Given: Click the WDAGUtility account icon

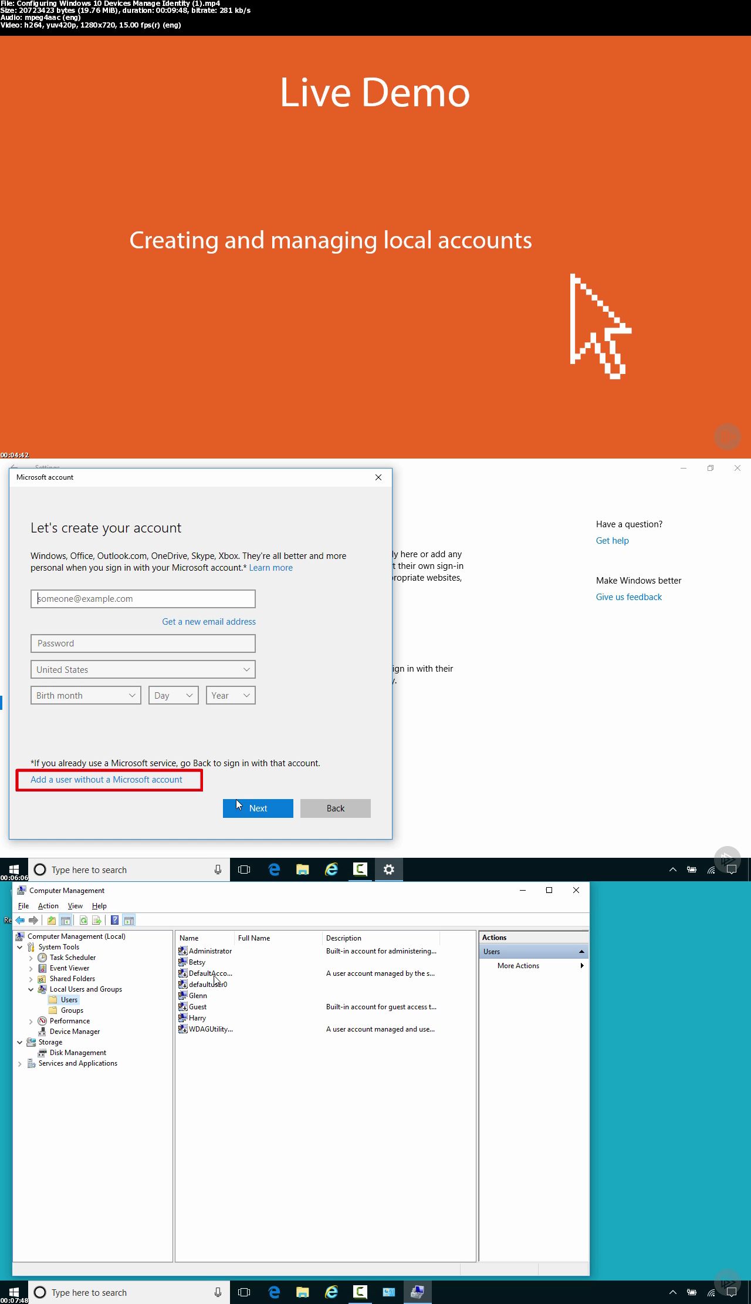Looking at the screenshot, I should click(182, 1029).
